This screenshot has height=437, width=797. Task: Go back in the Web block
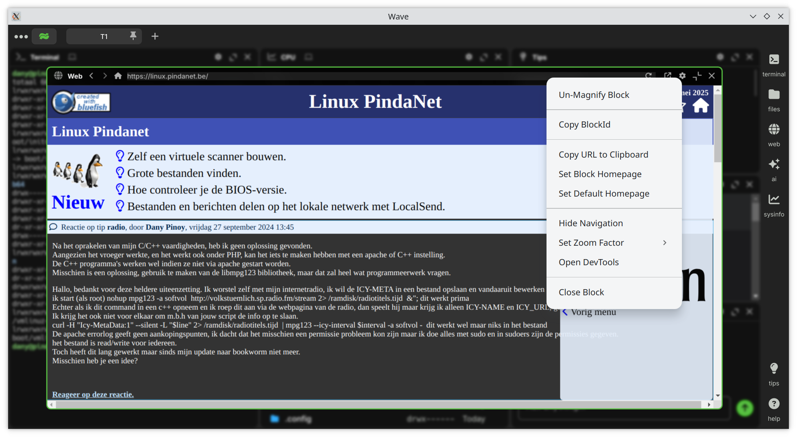pyautogui.click(x=91, y=76)
